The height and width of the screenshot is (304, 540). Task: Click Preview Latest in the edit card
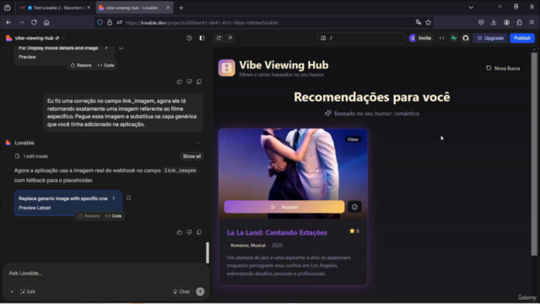35,208
